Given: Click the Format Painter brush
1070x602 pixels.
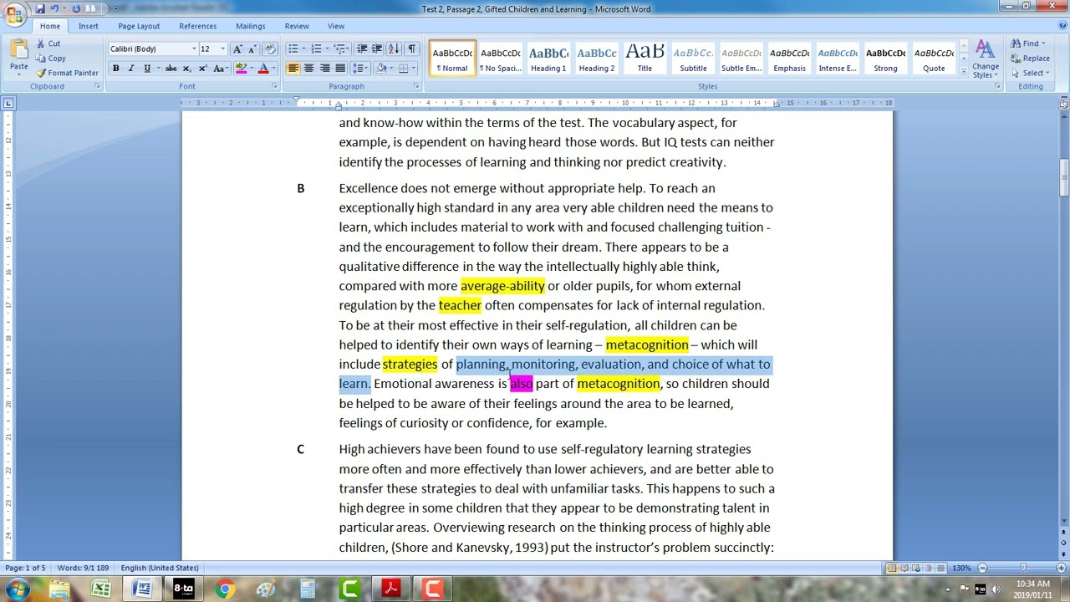Looking at the screenshot, I should pyautogui.click(x=41, y=73).
